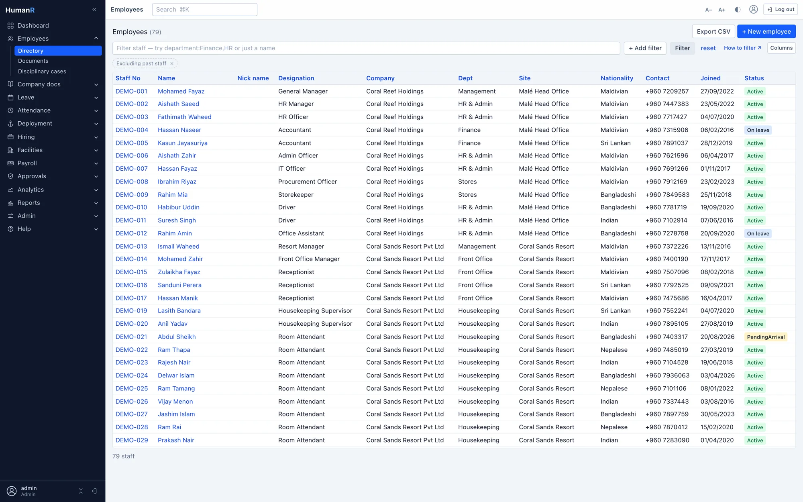This screenshot has width=803, height=502.
Task: Open staff record DEMO-001
Action: point(131,91)
